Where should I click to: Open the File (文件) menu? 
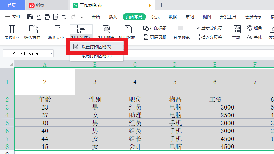[13, 17]
